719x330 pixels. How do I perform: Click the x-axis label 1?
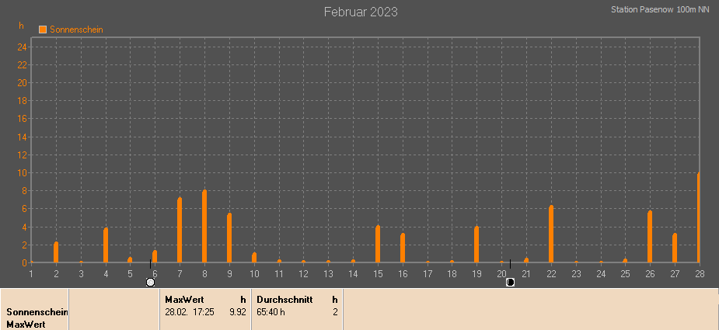(31, 273)
